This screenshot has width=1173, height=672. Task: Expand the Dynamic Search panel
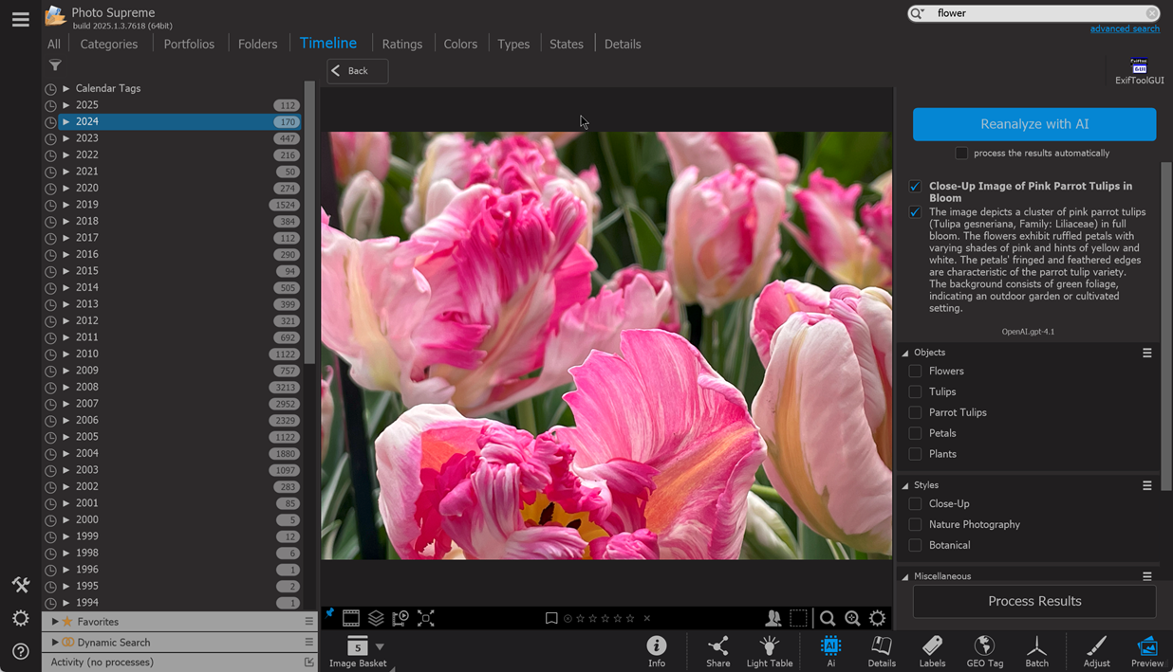point(55,643)
